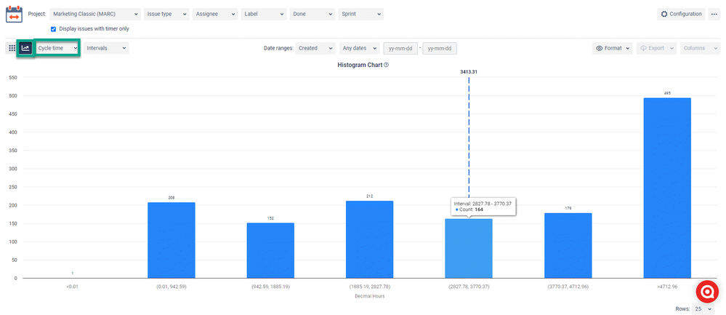Viewport: 726px width, 315px height.
Task: Open the Cycle time report dropdown
Action: coord(57,48)
